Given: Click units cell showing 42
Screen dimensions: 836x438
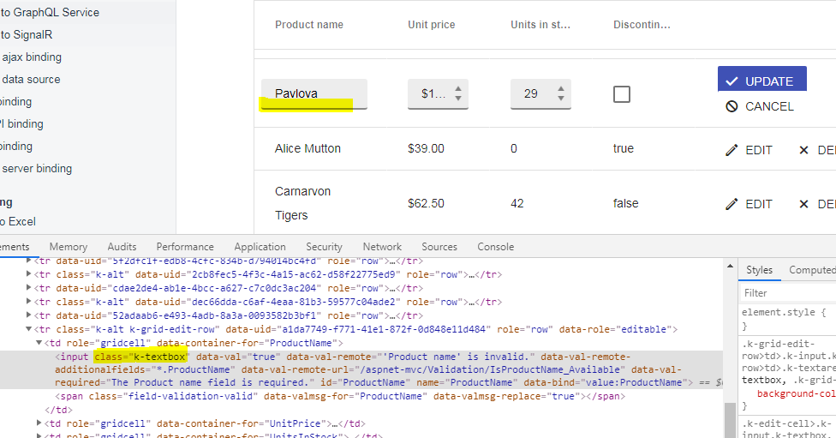Looking at the screenshot, I should pos(517,204).
